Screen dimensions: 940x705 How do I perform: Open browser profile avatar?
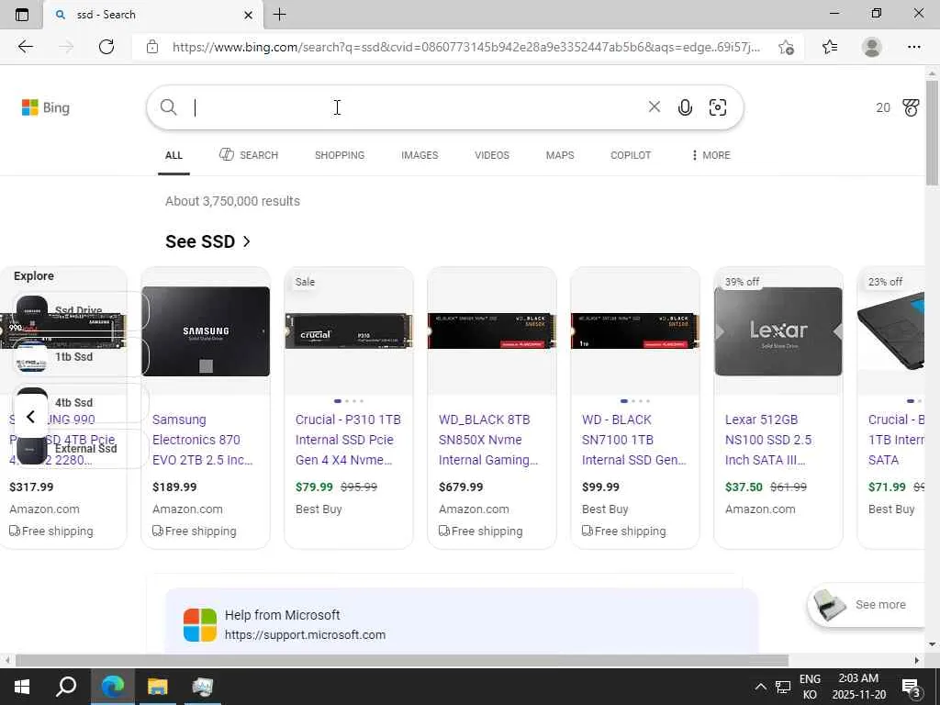(872, 47)
